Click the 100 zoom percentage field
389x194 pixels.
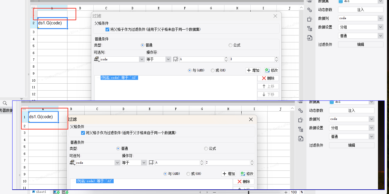pos(294,192)
